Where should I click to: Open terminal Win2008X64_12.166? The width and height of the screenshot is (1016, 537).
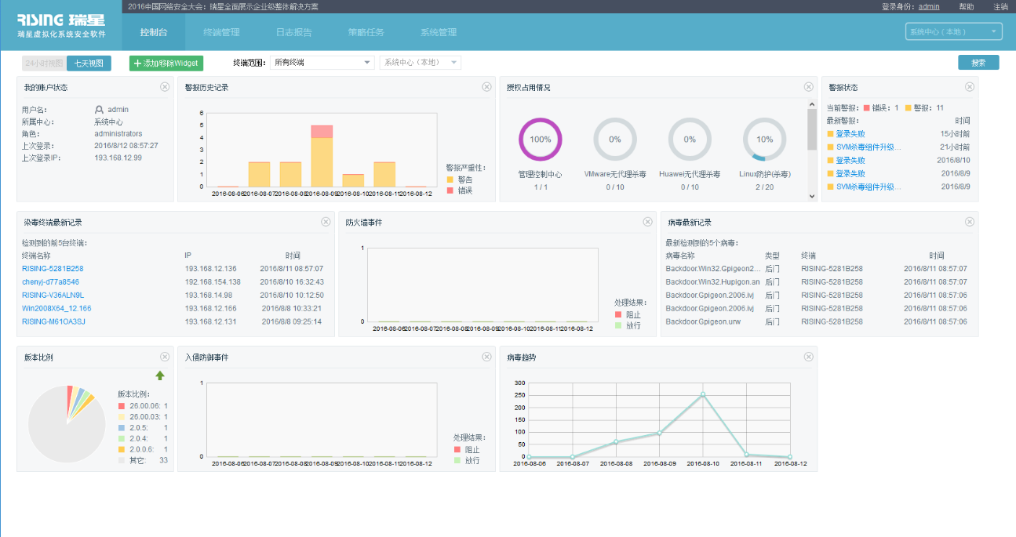tap(56, 308)
